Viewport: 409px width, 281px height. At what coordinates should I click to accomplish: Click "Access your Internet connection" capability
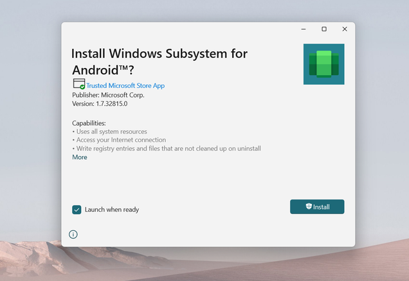[x=120, y=140]
